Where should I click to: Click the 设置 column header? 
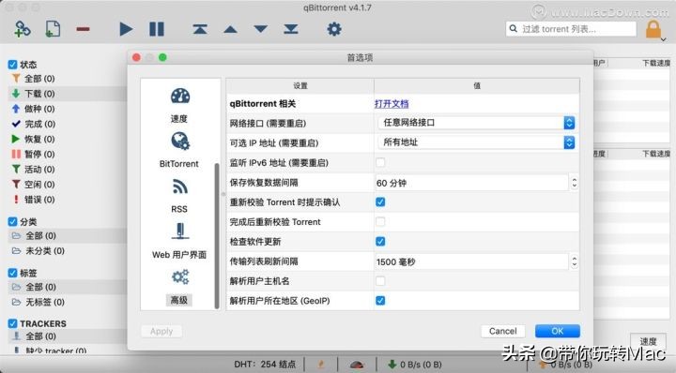click(300, 85)
